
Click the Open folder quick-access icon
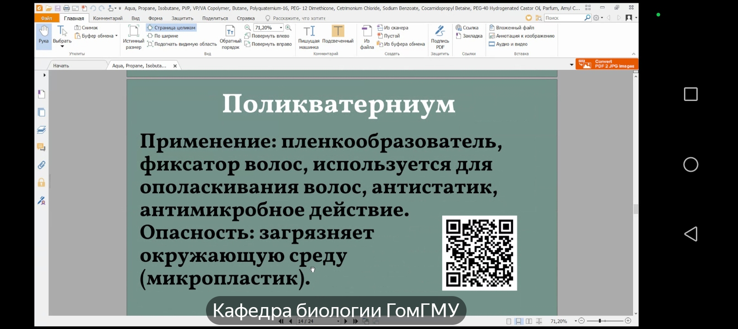49,8
